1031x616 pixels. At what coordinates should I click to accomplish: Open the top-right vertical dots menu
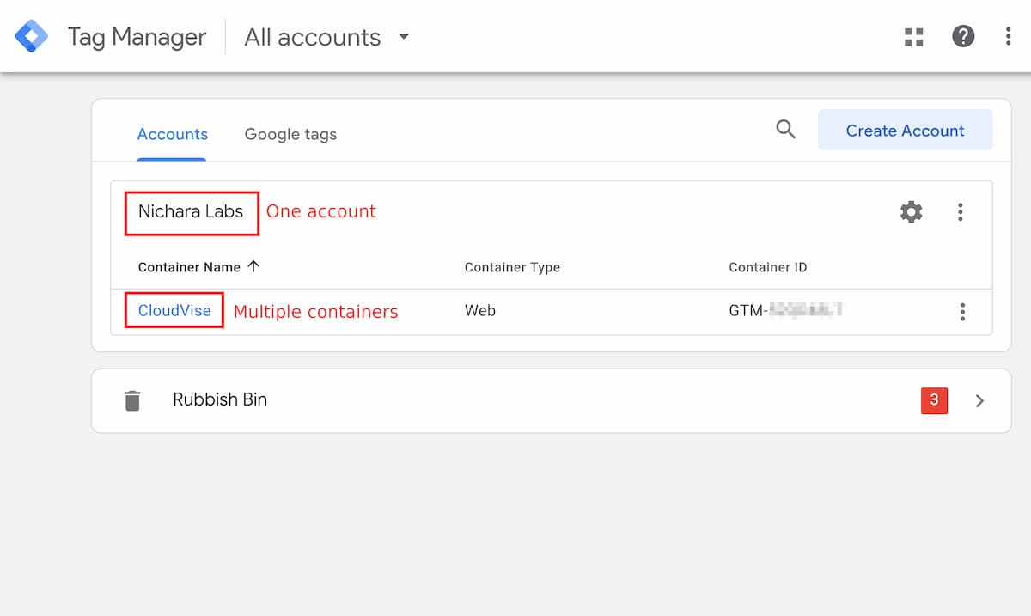pos(1008,37)
